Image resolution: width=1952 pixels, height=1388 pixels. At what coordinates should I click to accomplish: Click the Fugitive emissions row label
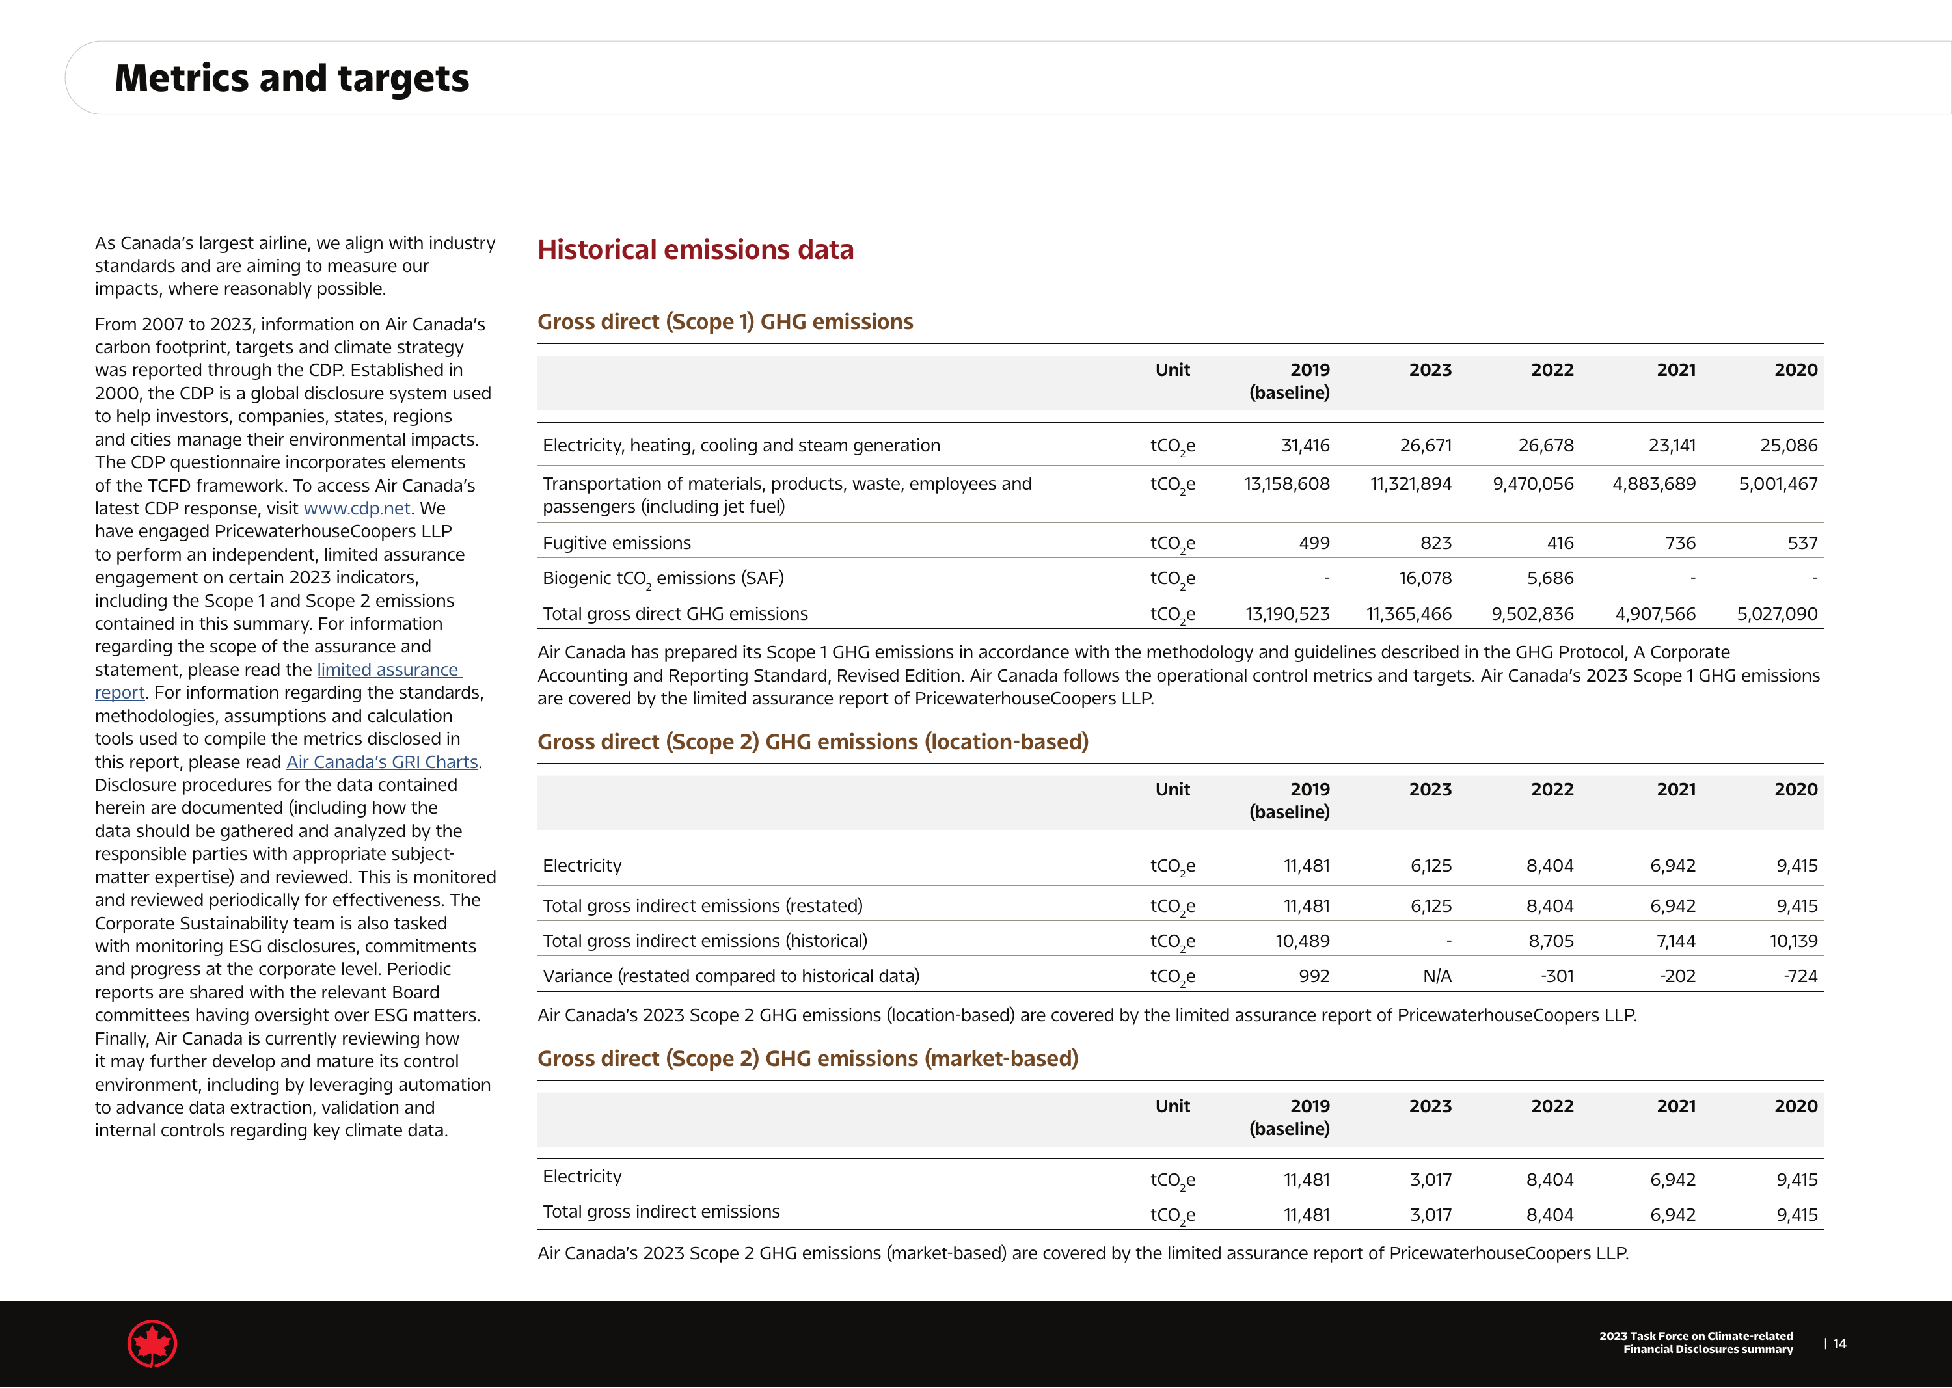pos(616,542)
